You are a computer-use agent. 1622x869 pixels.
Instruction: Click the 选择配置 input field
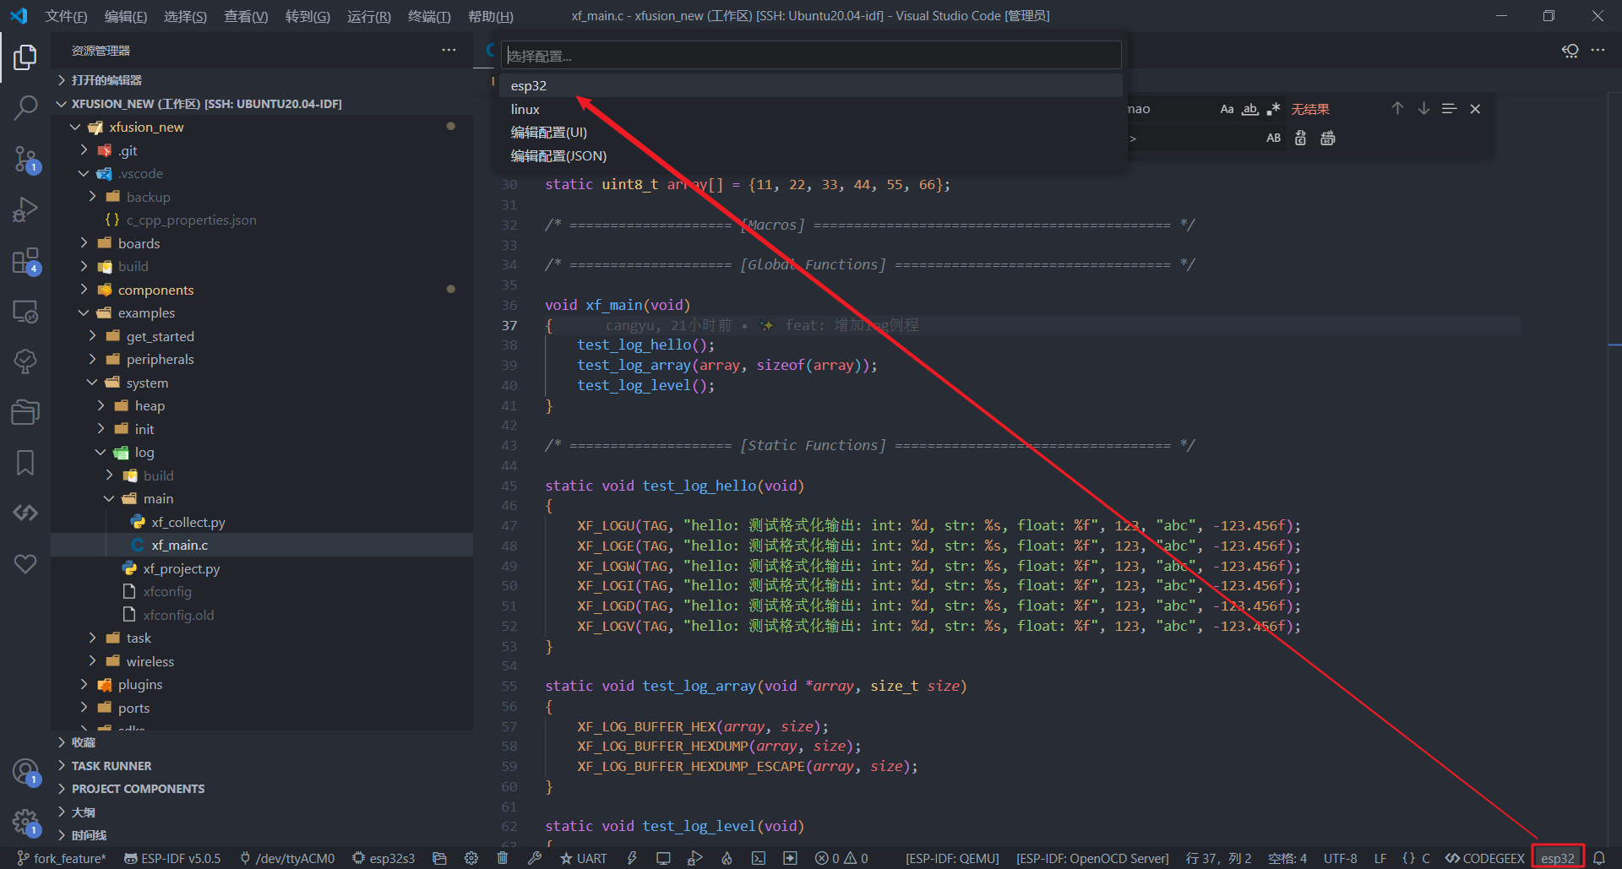(x=811, y=56)
